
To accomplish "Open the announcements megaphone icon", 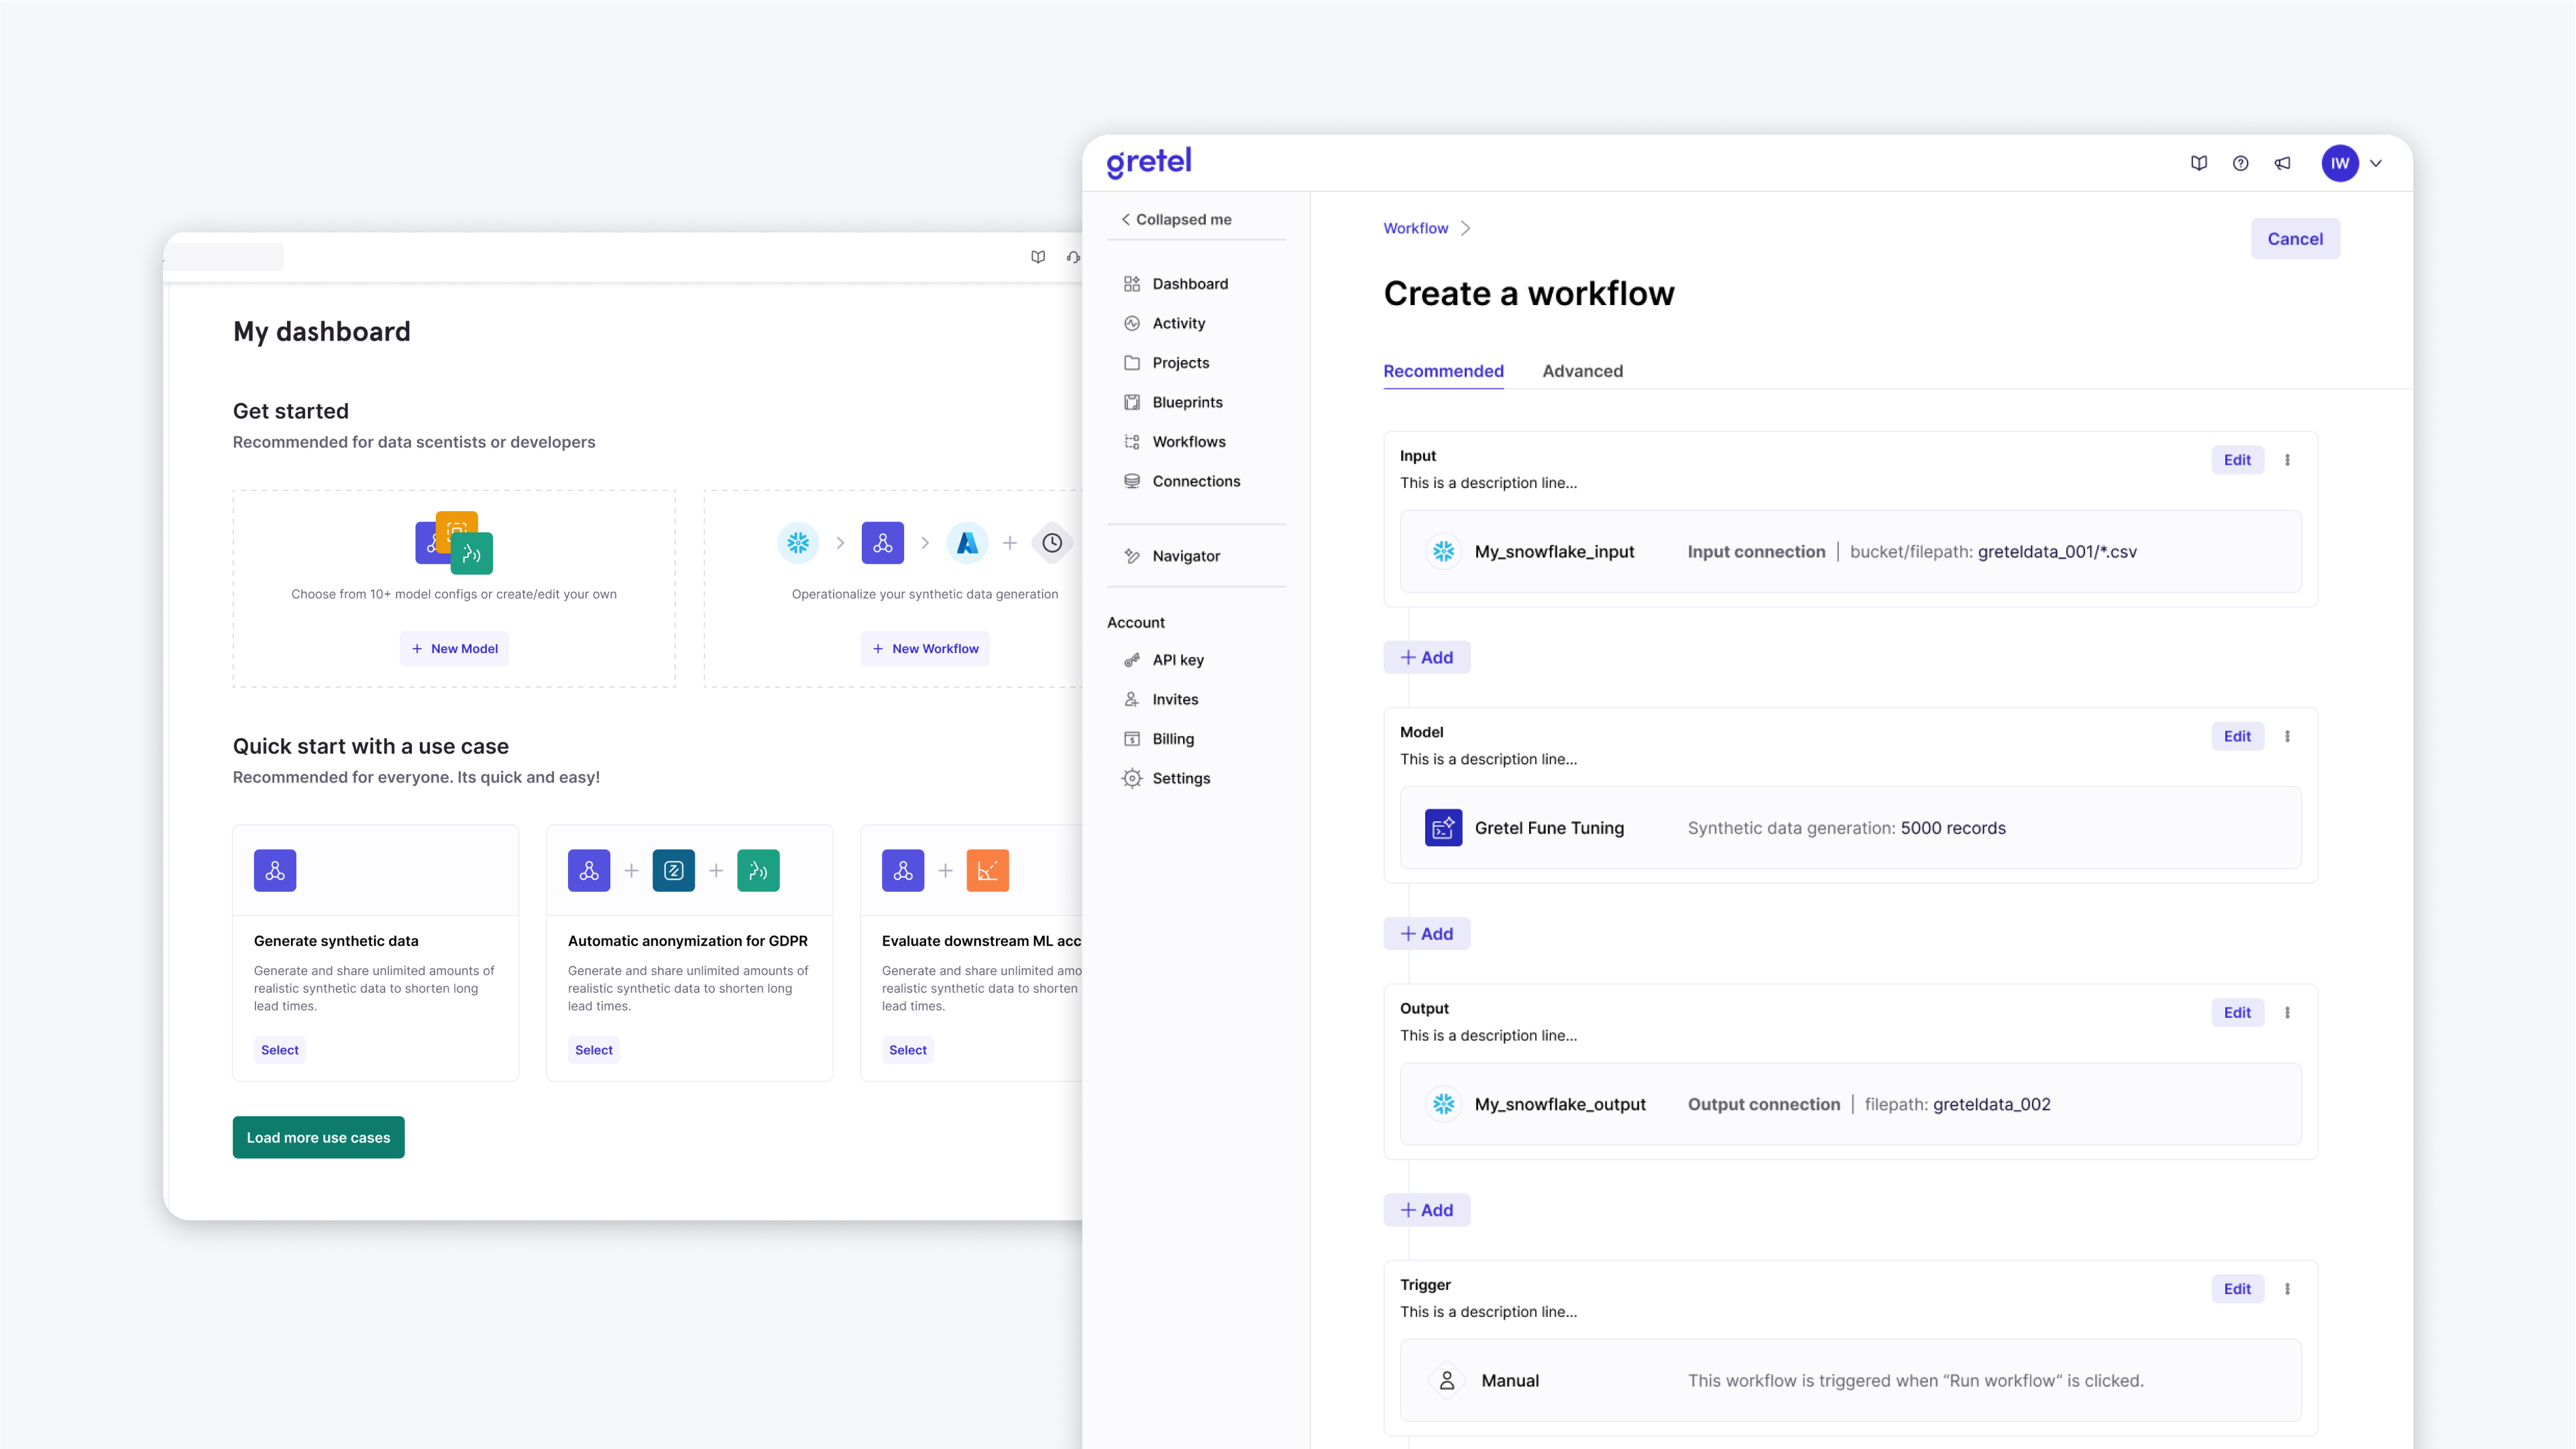I will point(2282,163).
